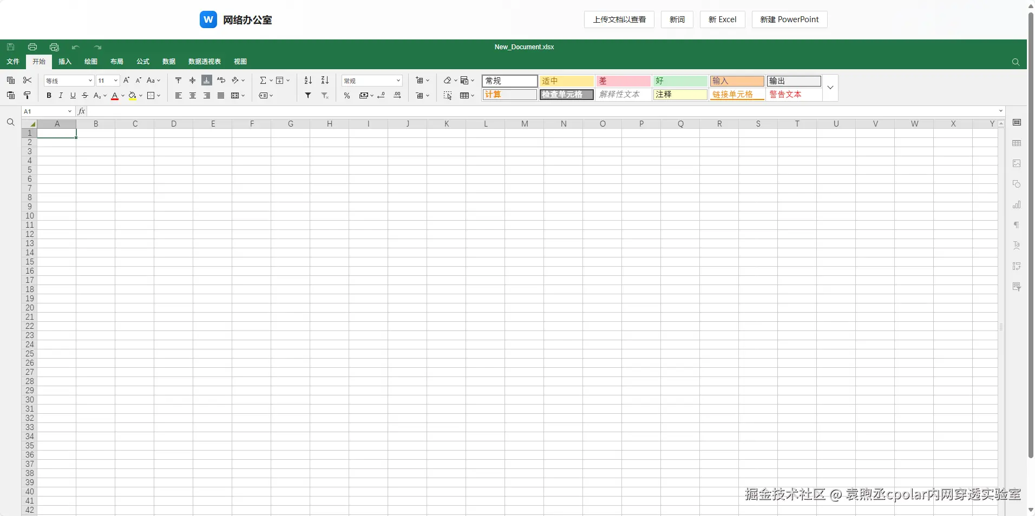Click the increase decimal icon

click(397, 95)
